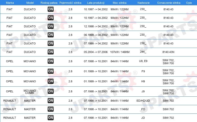Click RENAULT in the FD row
197x122 pixels.
(x=10, y=109)
